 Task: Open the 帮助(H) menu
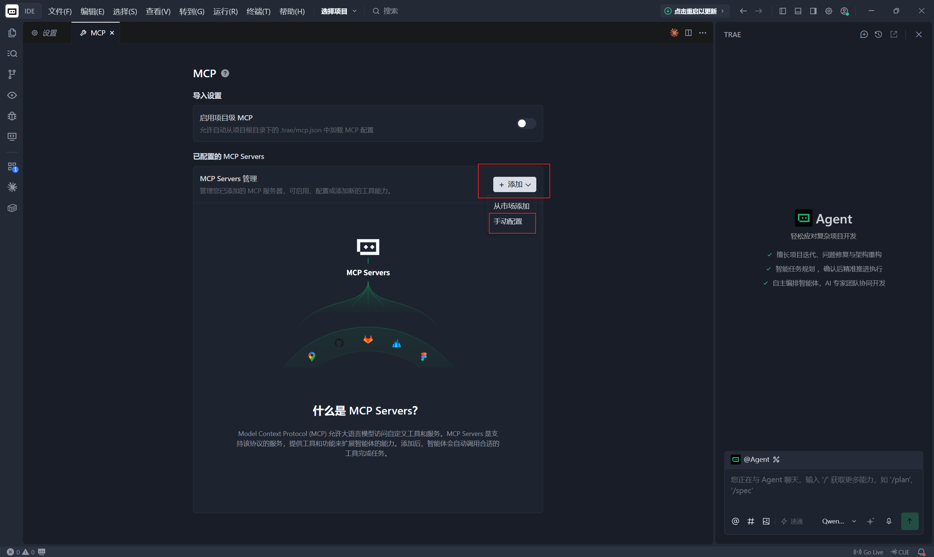click(x=292, y=11)
